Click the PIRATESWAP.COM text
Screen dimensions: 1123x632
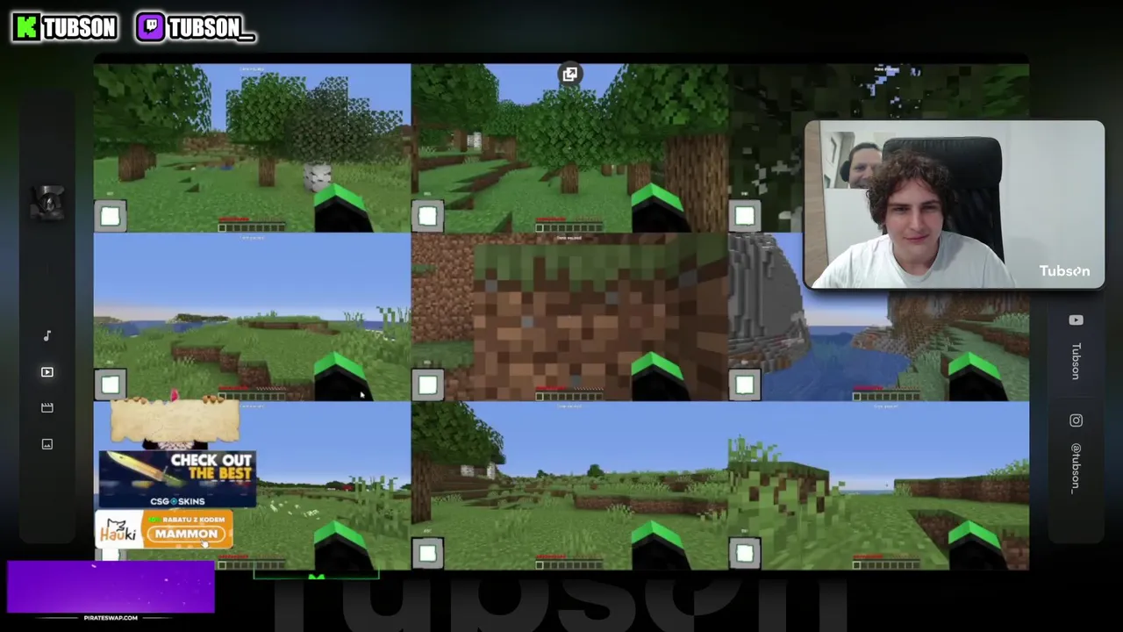point(111,618)
